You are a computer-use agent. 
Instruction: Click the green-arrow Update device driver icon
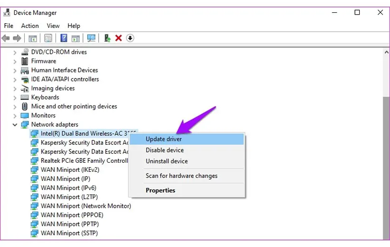point(108,38)
